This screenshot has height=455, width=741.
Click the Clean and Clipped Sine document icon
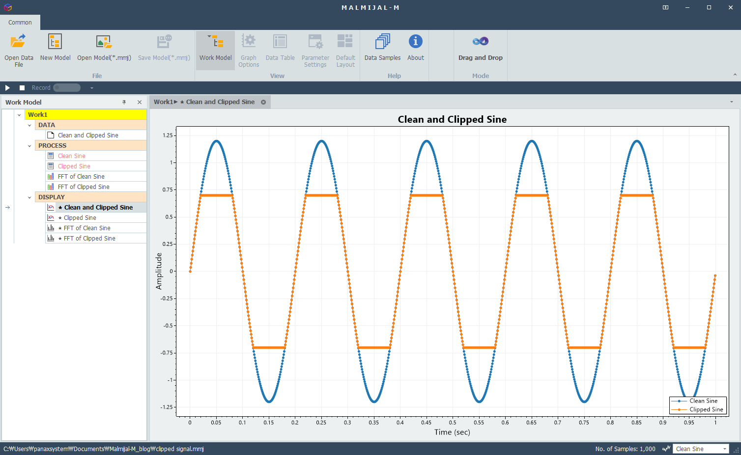click(x=51, y=135)
